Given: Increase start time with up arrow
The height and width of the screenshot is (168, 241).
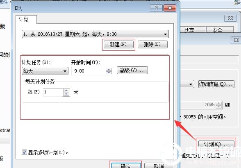Looking at the screenshot, I should coord(109,70).
